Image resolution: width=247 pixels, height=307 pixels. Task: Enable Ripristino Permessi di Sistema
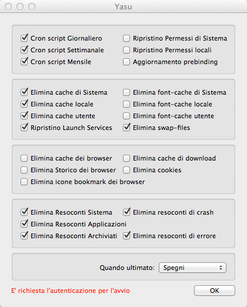click(x=126, y=38)
